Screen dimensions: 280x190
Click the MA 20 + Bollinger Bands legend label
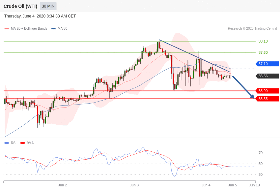(x=29, y=28)
